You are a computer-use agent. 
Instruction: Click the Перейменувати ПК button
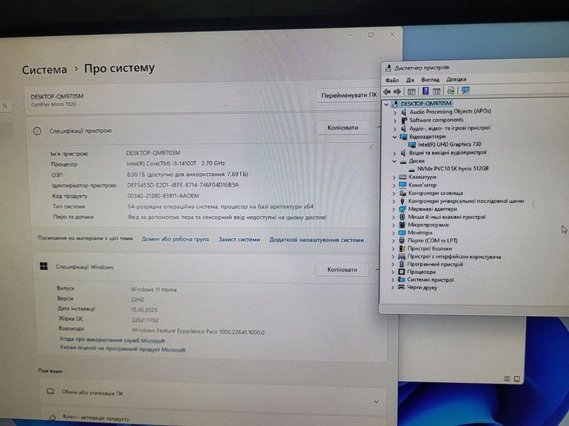click(348, 95)
